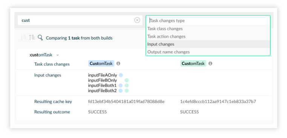Click the collapse all tasks icon

coord(32,38)
